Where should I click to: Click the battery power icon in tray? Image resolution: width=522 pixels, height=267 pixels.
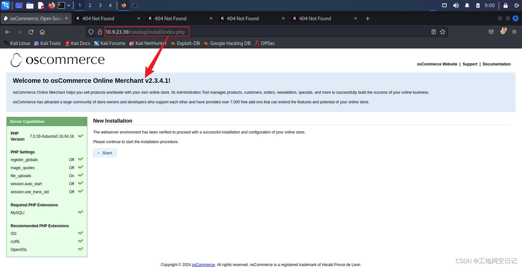coord(478,5)
